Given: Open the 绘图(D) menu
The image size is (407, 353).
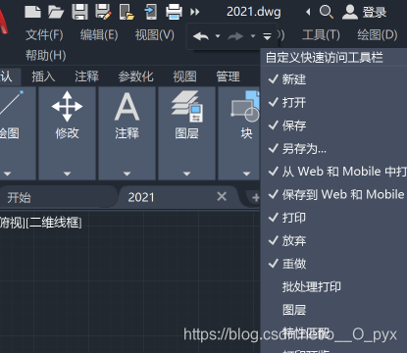Looking at the screenshot, I should [378, 34].
